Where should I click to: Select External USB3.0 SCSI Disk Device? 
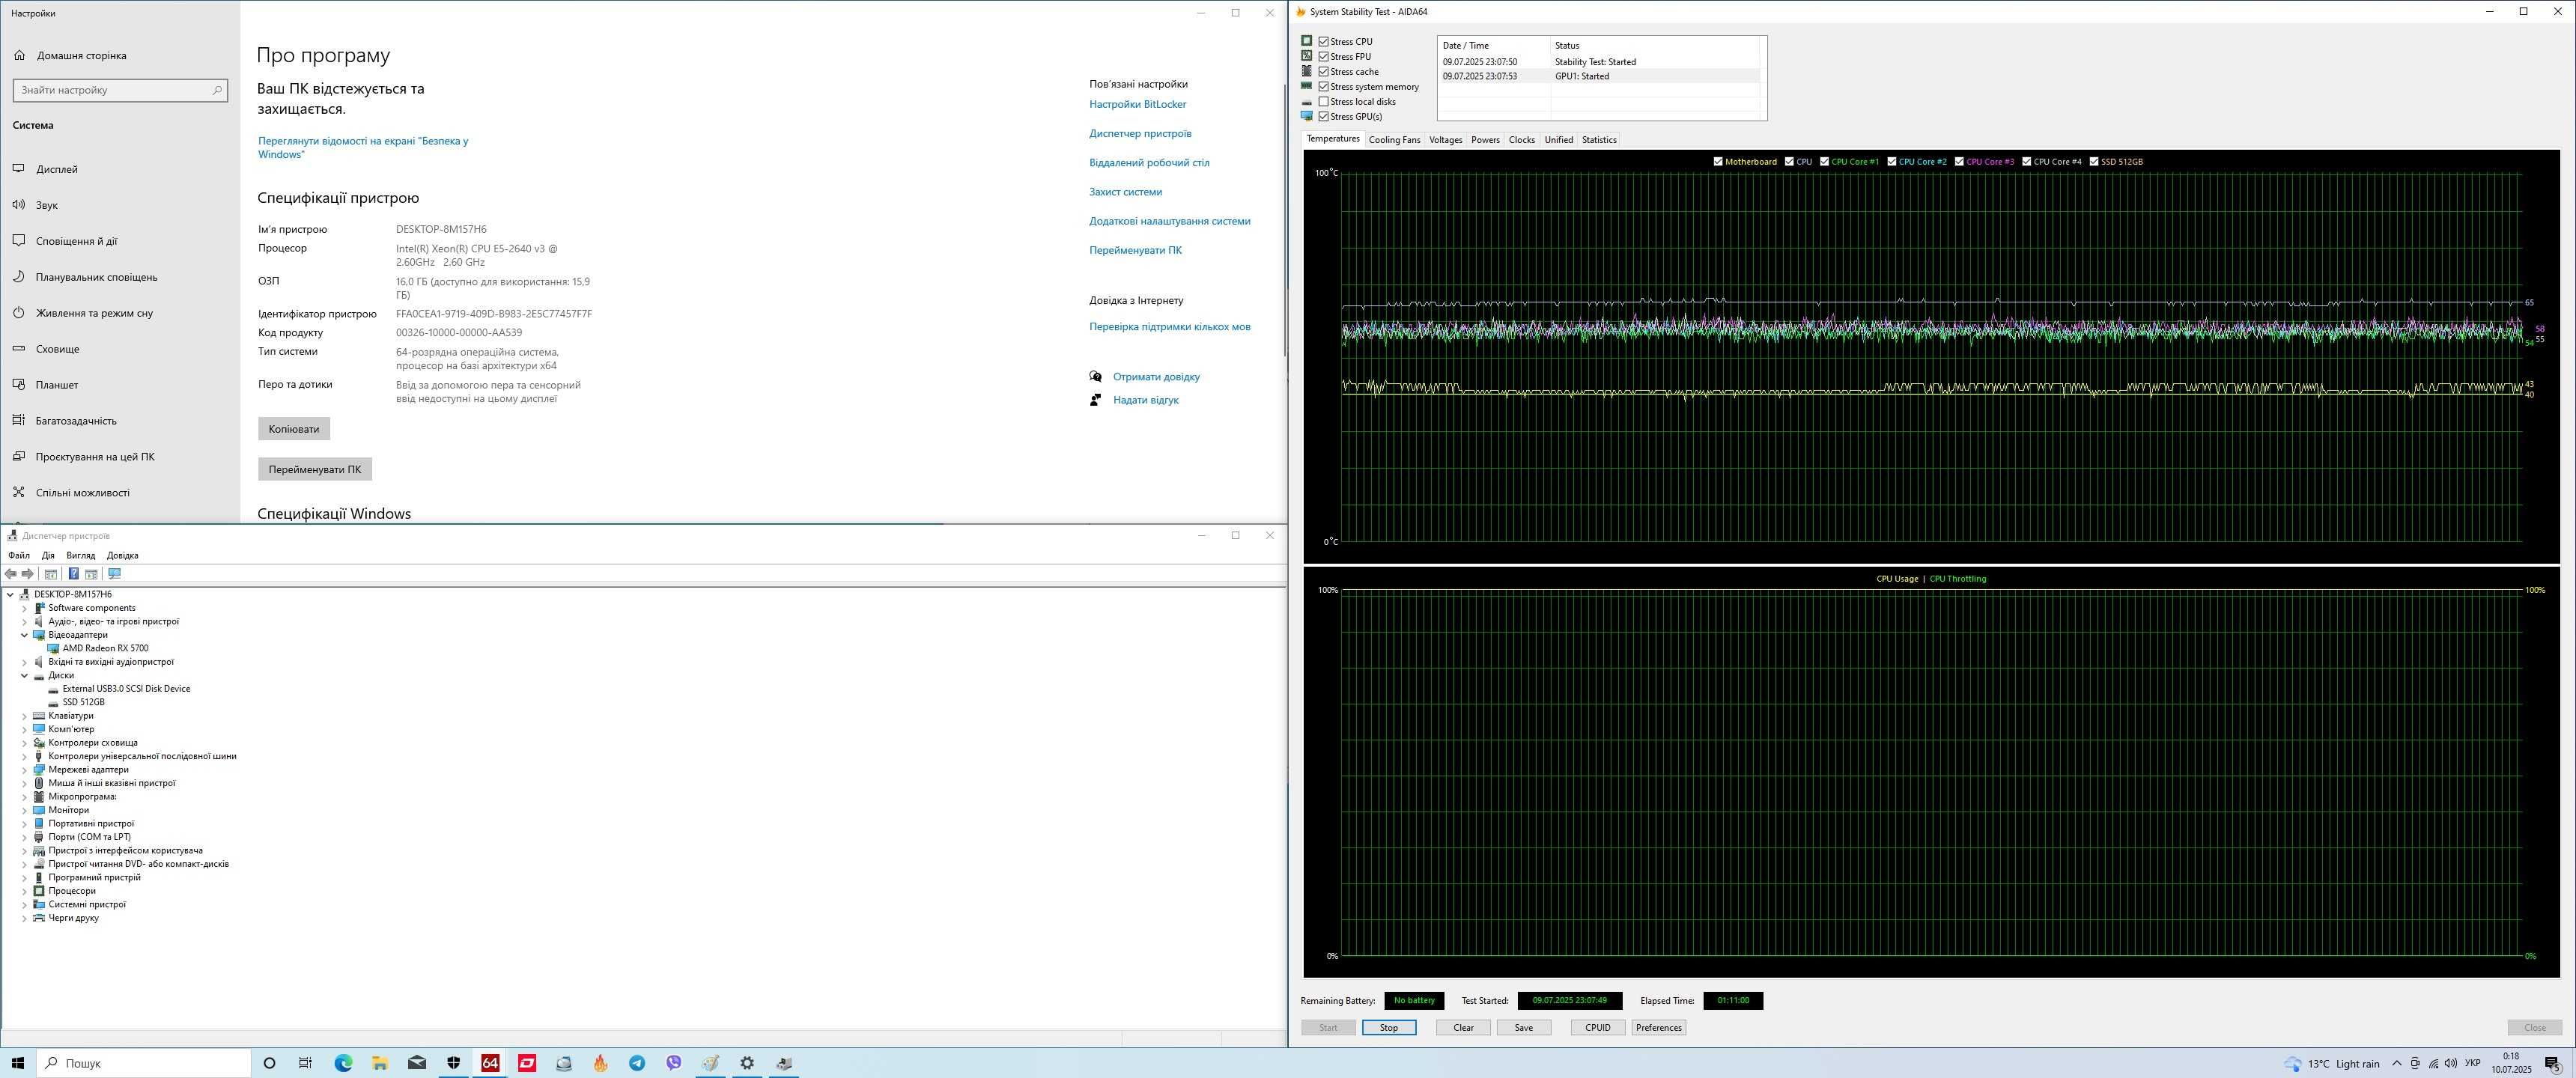coord(126,689)
